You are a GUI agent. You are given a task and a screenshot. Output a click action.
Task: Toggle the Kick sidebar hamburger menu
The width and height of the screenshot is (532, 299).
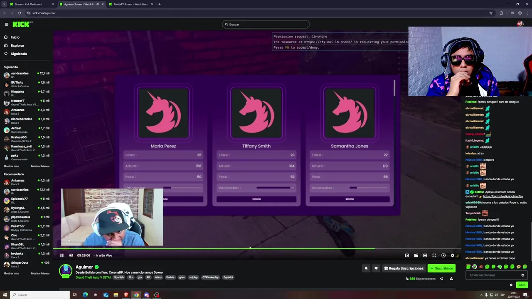(x=6, y=25)
